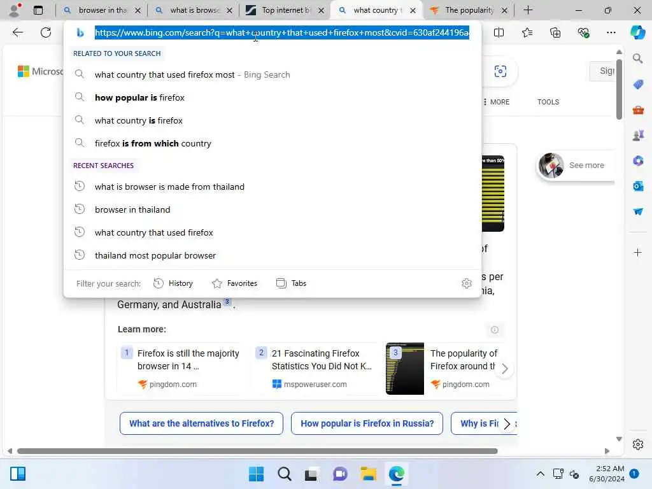
Task: Reload the page with the refresh icon
Action: (46, 32)
